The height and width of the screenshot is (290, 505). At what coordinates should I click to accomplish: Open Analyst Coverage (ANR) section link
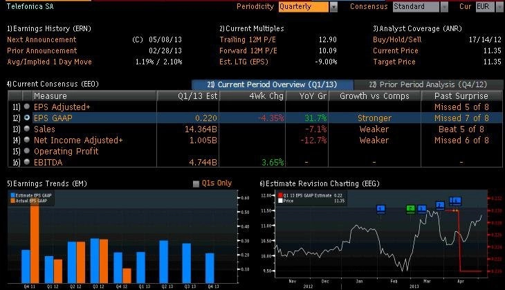417,28
